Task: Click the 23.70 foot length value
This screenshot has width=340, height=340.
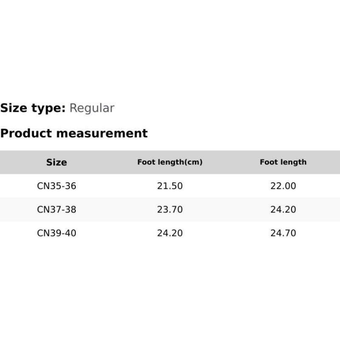Action: 170,210
